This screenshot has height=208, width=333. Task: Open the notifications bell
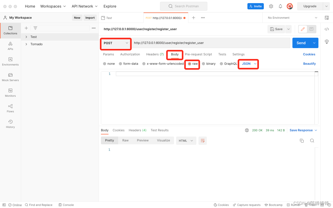280,6
